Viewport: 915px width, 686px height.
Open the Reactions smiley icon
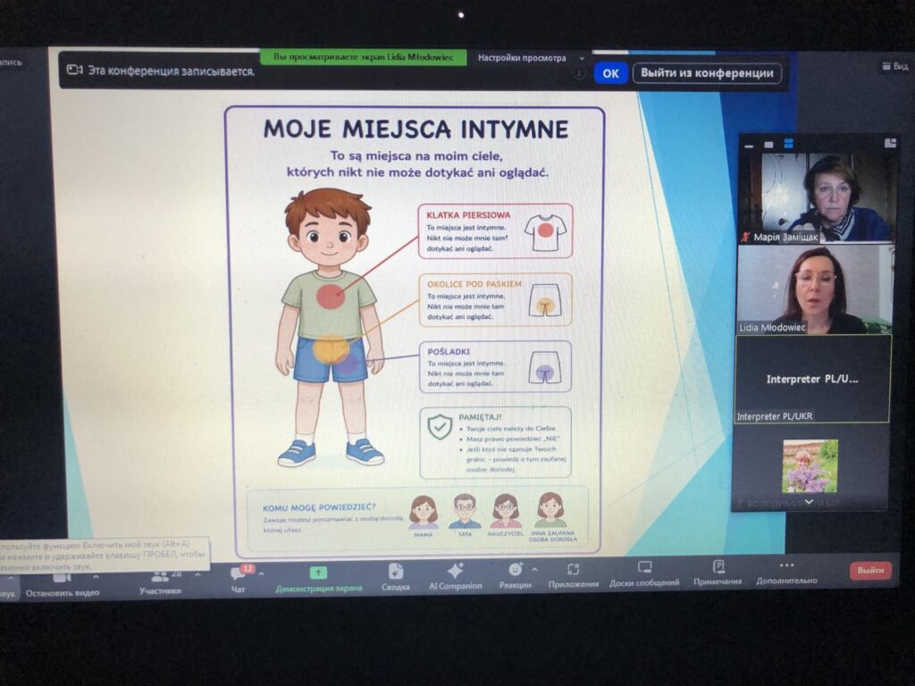(x=515, y=569)
